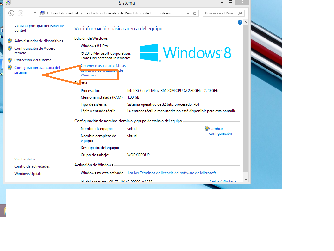Open 'Configuración de Acceso remoto'
The height and width of the screenshot is (251, 334).
[x=35, y=51]
